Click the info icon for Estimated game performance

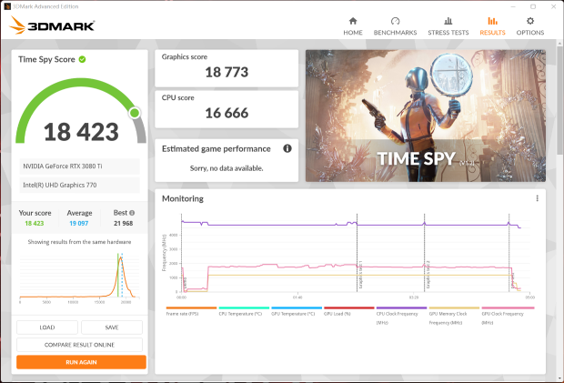pyautogui.click(x=287, y=148)
